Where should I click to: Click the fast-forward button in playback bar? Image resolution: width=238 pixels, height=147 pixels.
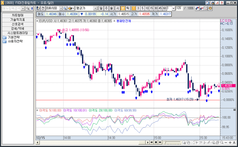coord(160,142)
